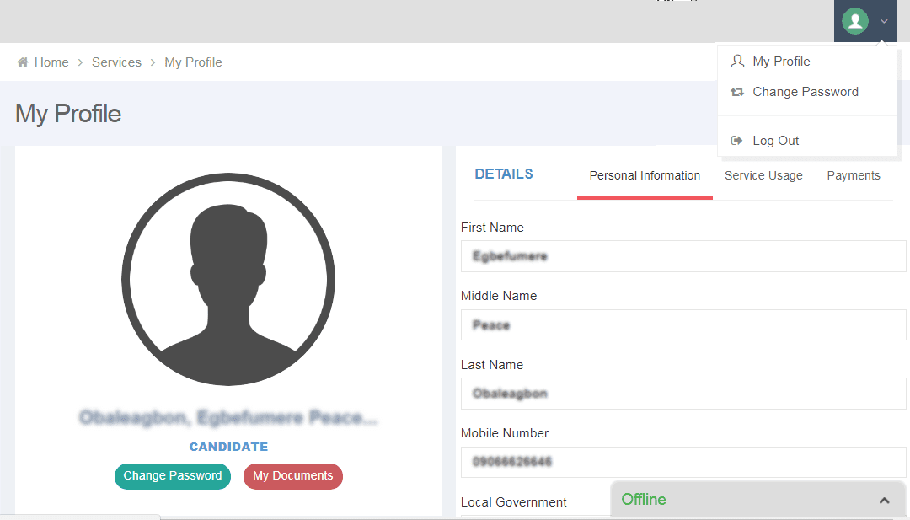Select My Profile from the account menu
This screenshot has width=910, height=520.
tap(781, 61)
